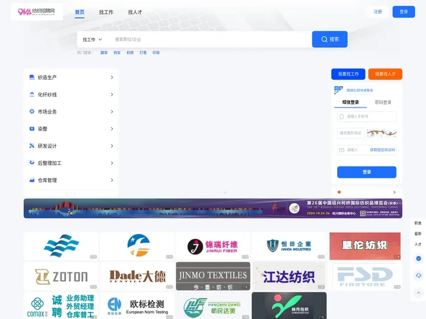The height and width of the screenshot is (319, 426).
Task: Click the blue verified badge floating icon
Action: [x=418, y=258]
